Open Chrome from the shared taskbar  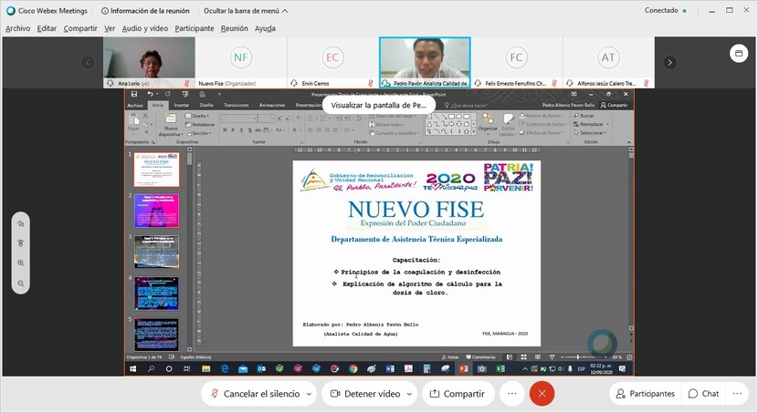pyautogui.click(x=353, y=368)
